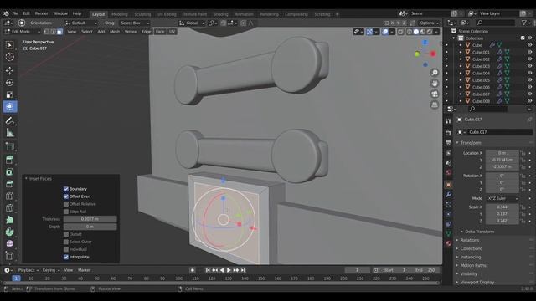Select the Annotate tool
Screen dimensions: 536x301
tap(9, 120)
